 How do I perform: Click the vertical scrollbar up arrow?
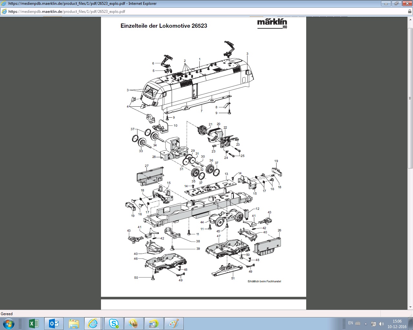[x=410, y=19]
